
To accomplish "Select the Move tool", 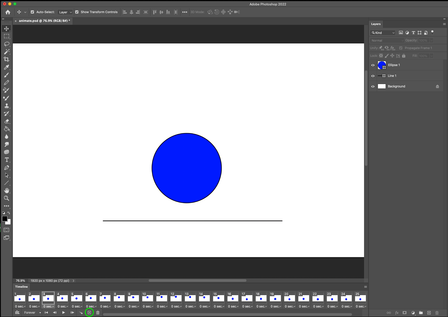I will tap(7, 29).
